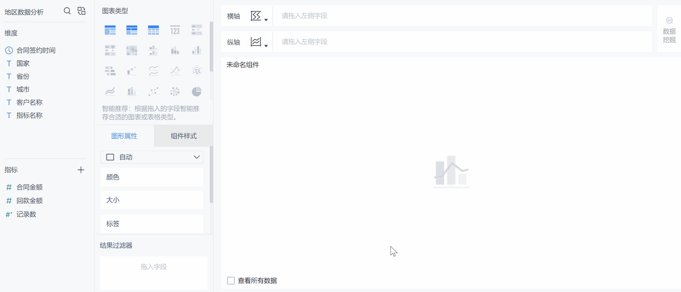Select the area chart type

[110, 92]
